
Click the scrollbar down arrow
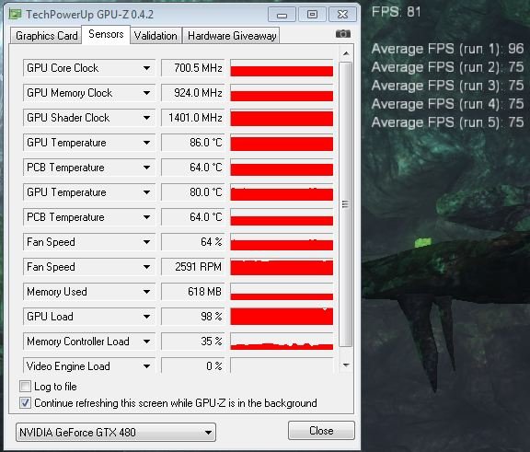point(346,365)
